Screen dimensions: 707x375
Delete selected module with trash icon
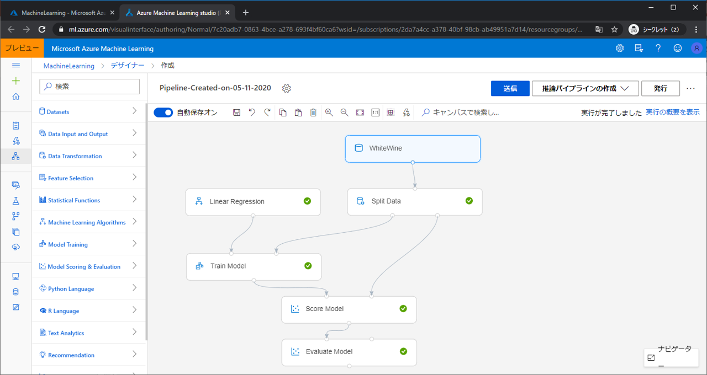pos(313,113)
